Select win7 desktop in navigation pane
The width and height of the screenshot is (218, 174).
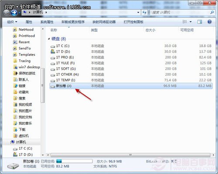(x=29, y=67)
